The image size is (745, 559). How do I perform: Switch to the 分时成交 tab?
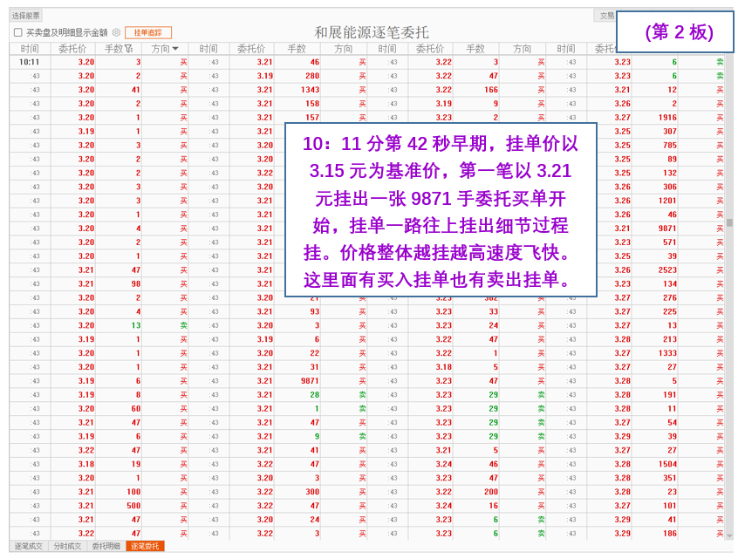(x=67, y=546)
